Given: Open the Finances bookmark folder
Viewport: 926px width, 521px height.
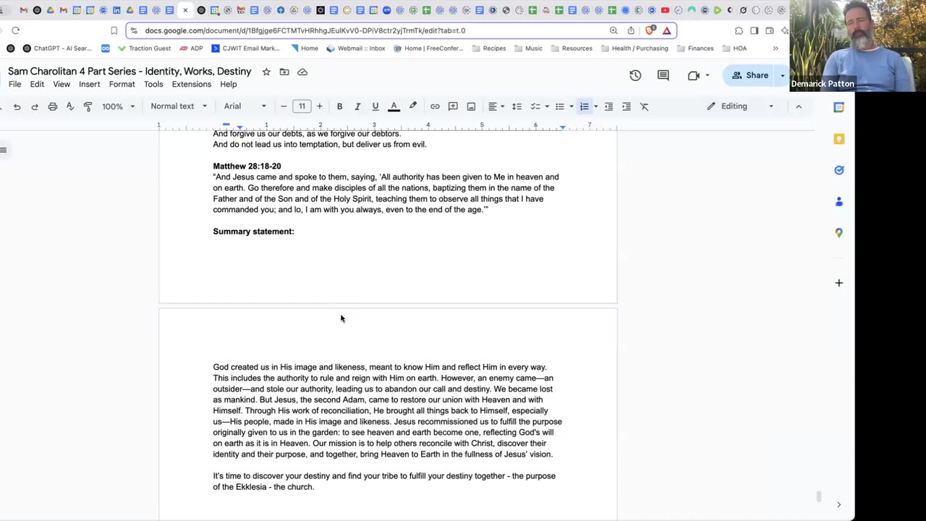Looking at the screenshot, I should coord(695,48).
